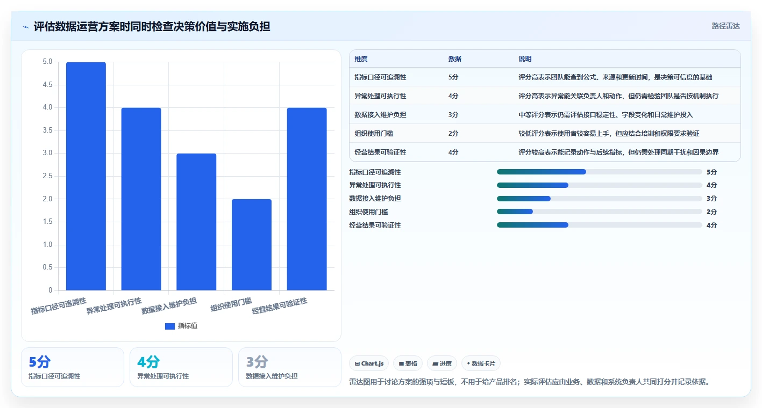Open the 5分 指标口径可追溯性 card
The width and height of the screenshot is (762, 408).
73,367
